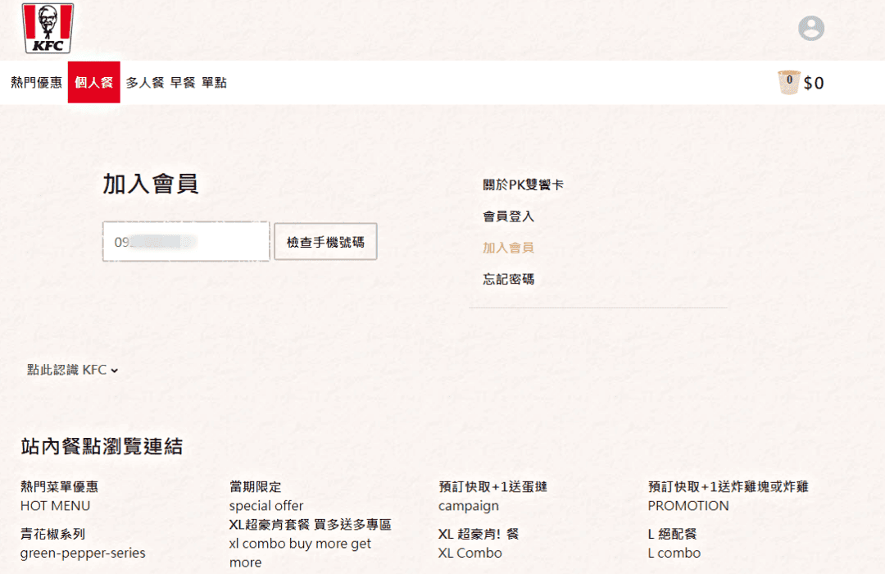
Task: Open the 當期限定 special offer link
Action: tap(265, 496)
